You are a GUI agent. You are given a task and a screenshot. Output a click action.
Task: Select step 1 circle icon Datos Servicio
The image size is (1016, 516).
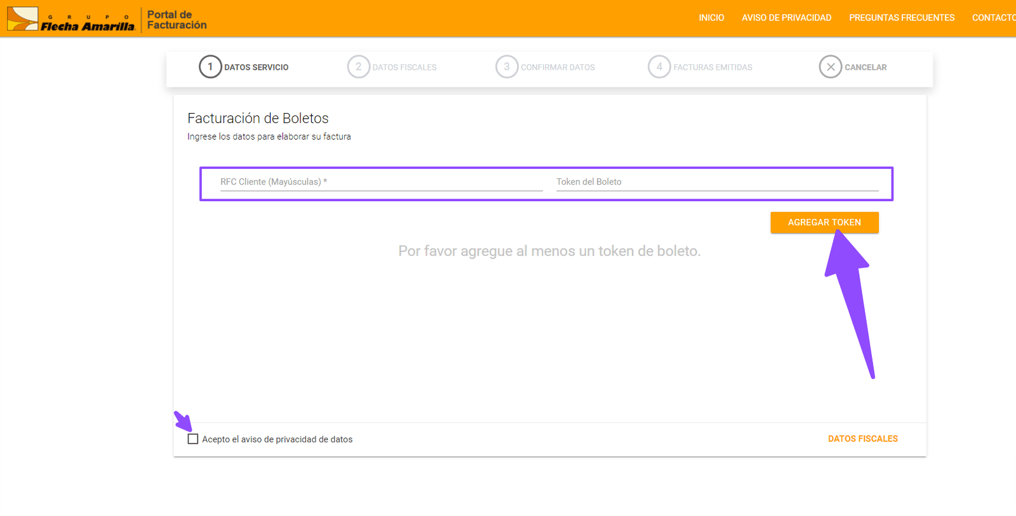pyautogui.click(x=210, y=67)
